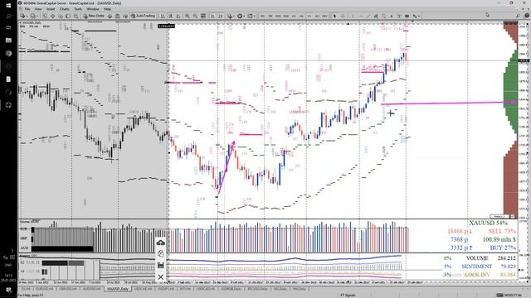Select the trendline tool

368,16
